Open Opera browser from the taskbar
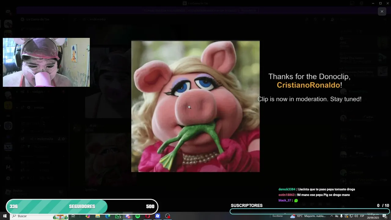 click(148, 216)
